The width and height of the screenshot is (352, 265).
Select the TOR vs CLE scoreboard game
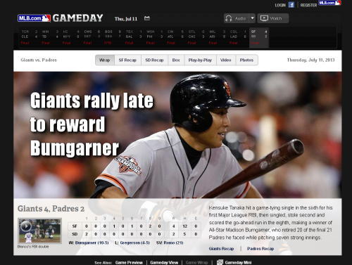(x=30, y=37)
